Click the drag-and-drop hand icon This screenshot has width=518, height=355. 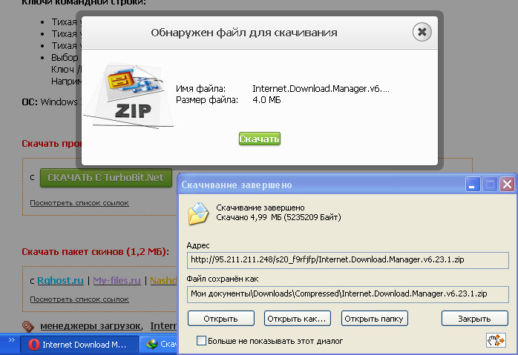point(495,339)
